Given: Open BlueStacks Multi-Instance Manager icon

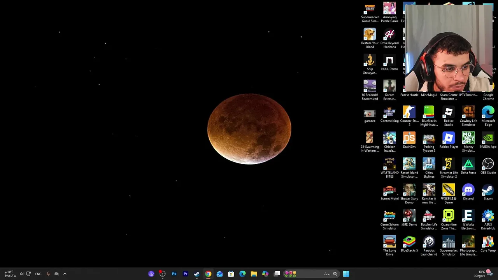Looking at the screenshot, I should pos(429,116).
